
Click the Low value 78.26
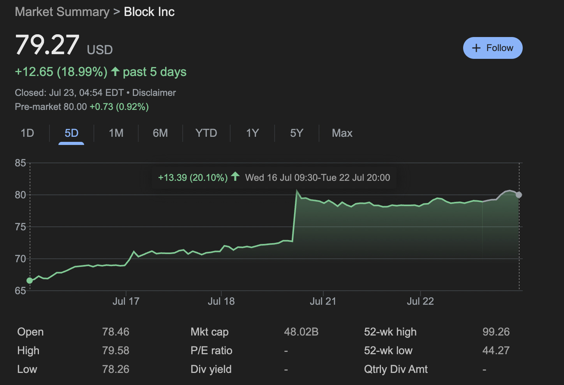coord(116,369)
